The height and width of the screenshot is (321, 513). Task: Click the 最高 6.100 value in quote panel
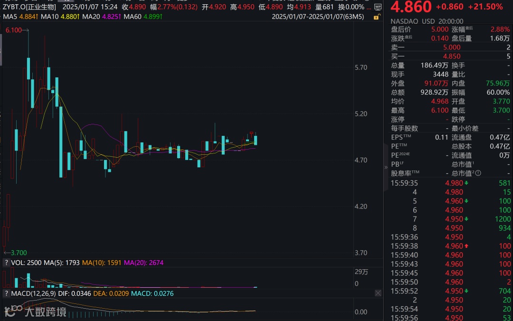pos(440,110)
